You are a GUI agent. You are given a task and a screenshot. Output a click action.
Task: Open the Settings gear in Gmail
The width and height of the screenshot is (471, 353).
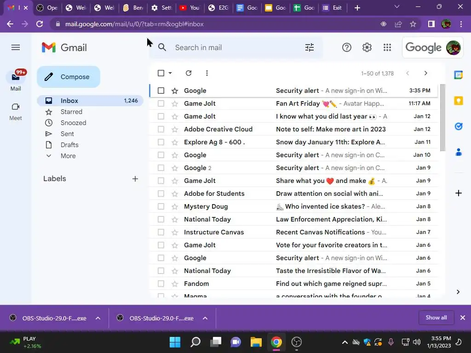367,47
